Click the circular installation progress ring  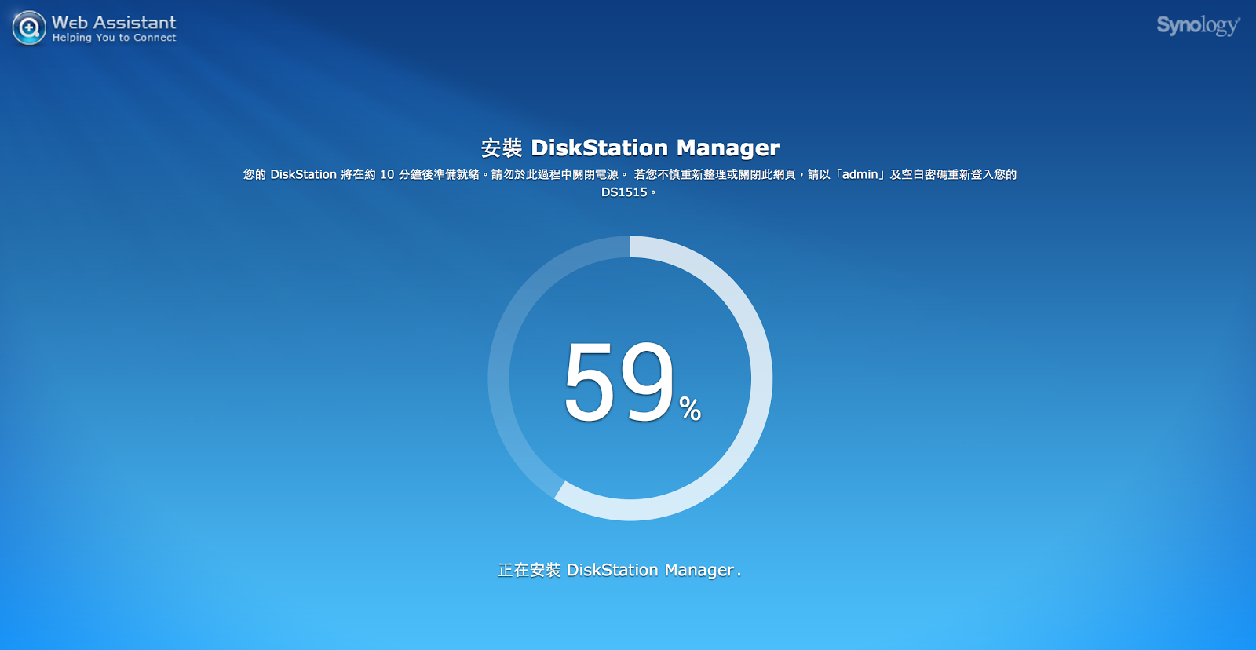(630, 378)
